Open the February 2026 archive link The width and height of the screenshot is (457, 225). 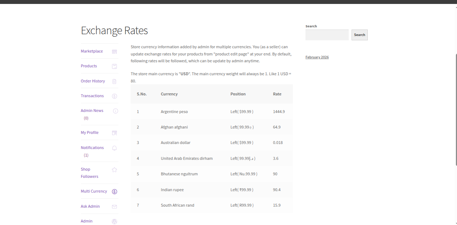tap(317, 57)
